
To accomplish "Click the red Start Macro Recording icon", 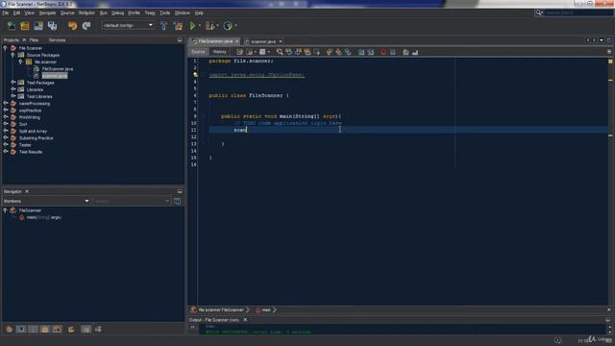I will tap(383, 52).
